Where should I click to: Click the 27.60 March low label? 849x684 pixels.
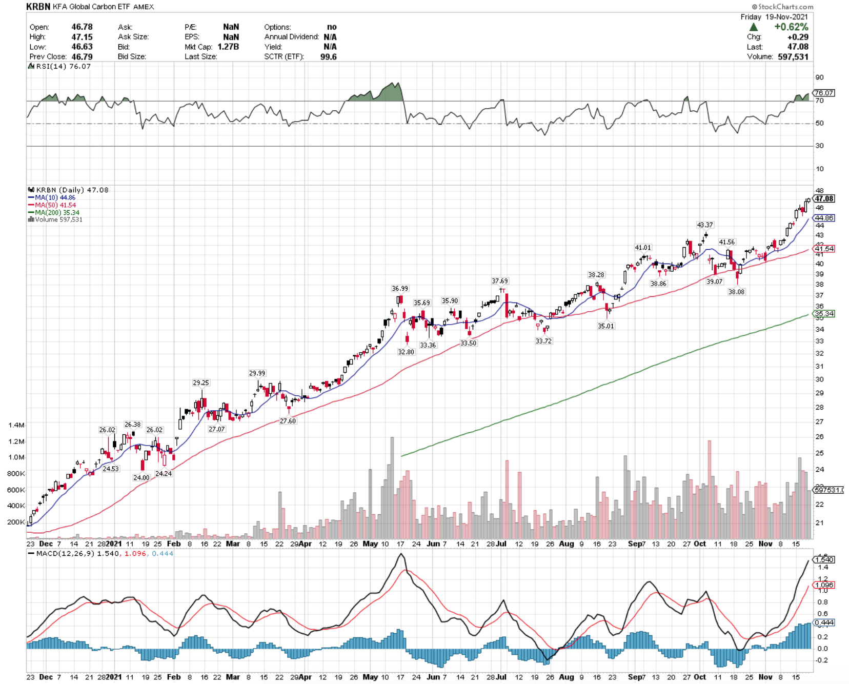pyautogui.click(x=288, y=421)
